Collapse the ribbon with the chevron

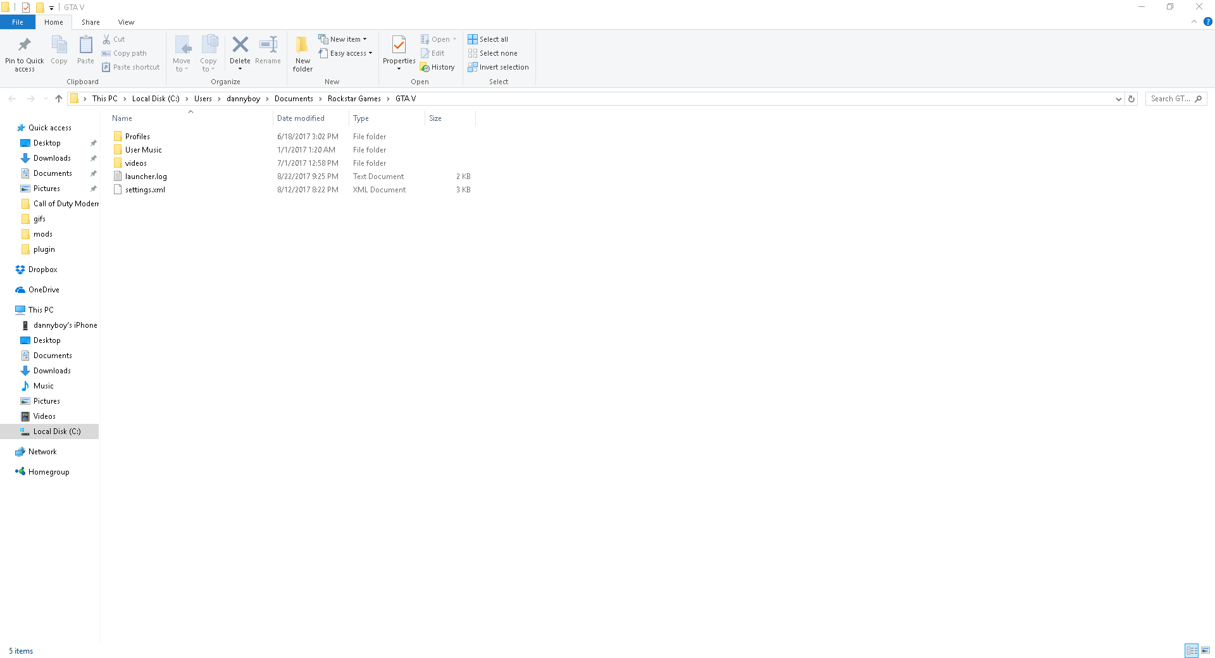click(x=1194, y=22)
